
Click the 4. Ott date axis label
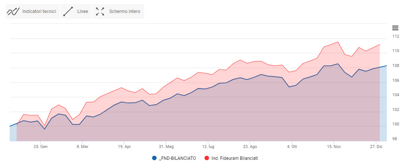pos(292,146)
